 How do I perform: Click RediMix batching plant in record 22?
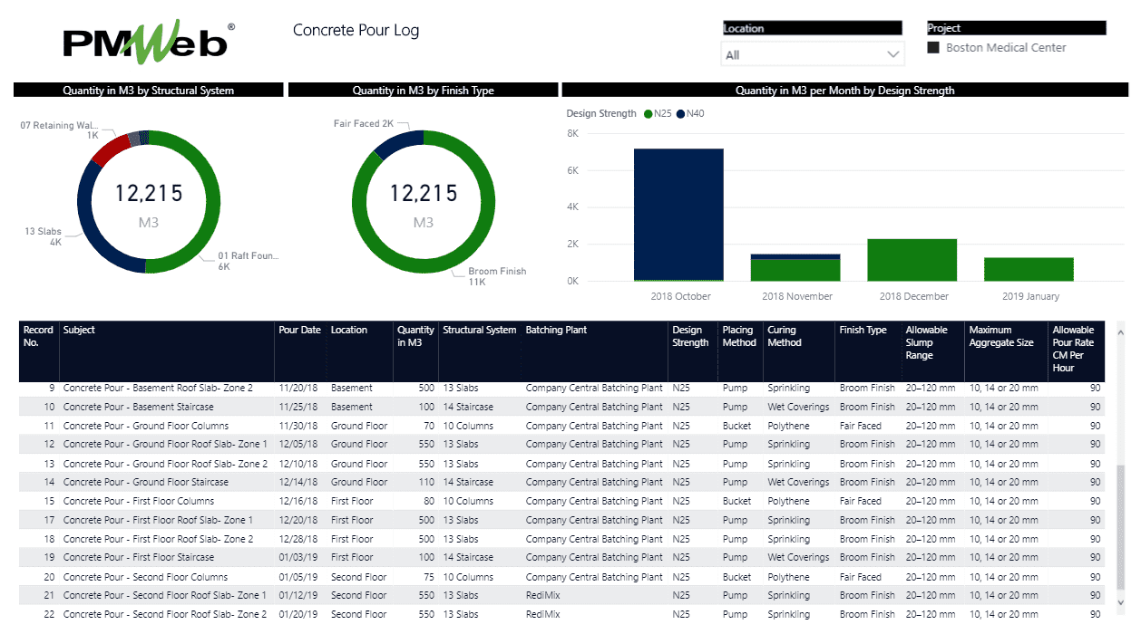tap(542, 614)
